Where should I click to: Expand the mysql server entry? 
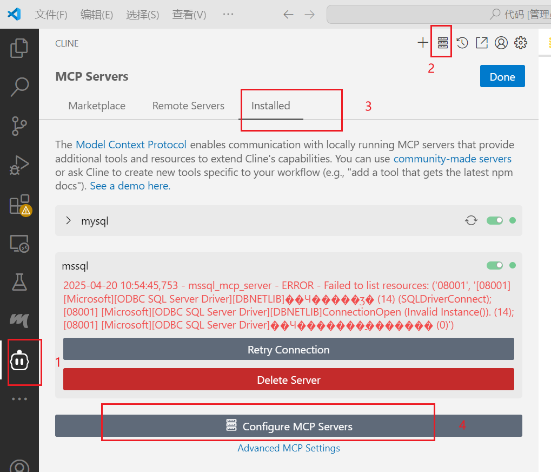point(69,220)
